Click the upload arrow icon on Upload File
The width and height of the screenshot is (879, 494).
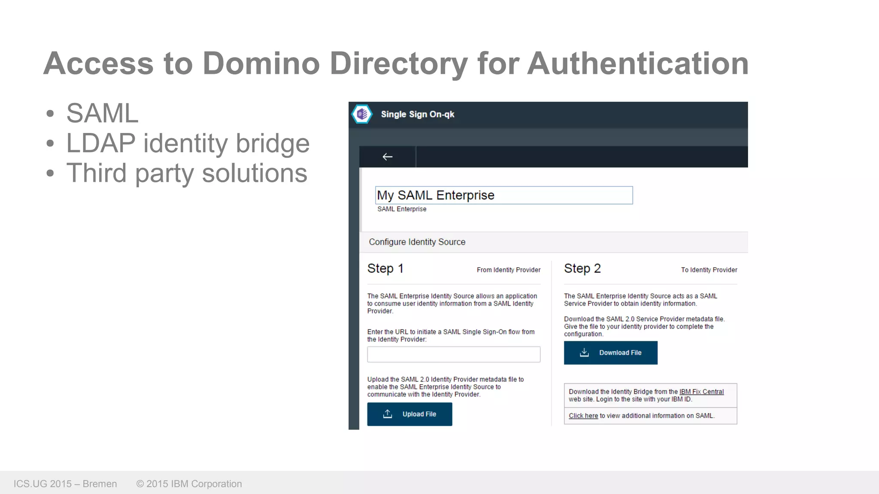click(x=388, y=414)
